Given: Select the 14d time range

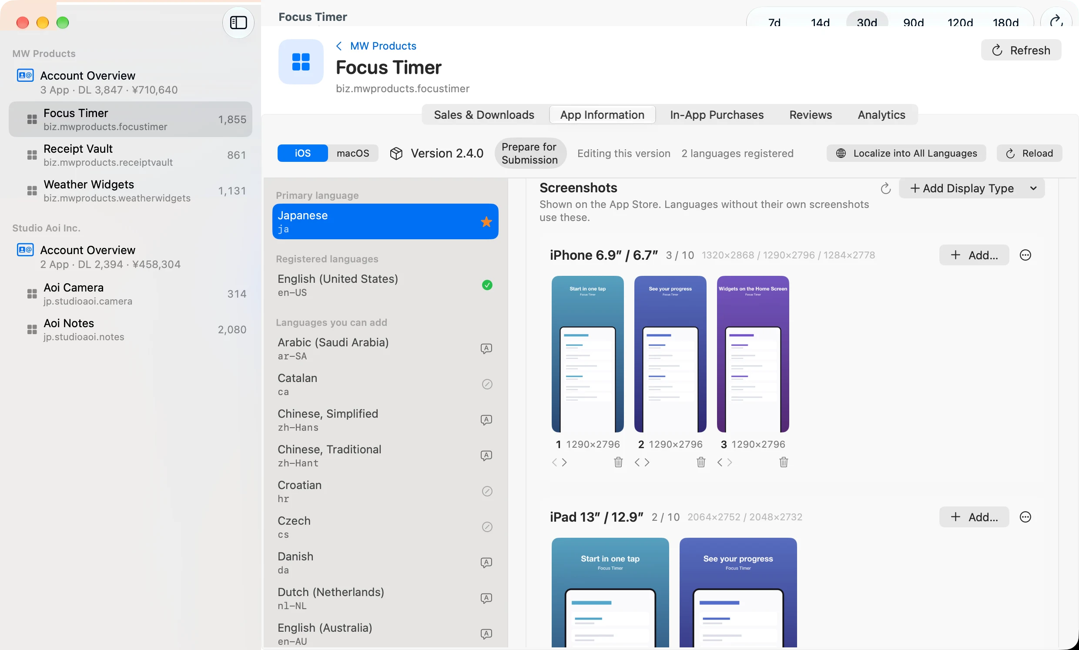Looking at the screenshot, I should 820,22.
